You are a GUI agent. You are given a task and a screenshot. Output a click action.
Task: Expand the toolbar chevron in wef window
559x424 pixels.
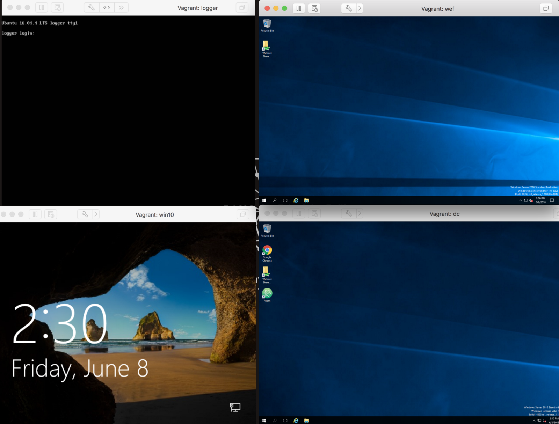point(360,8)
